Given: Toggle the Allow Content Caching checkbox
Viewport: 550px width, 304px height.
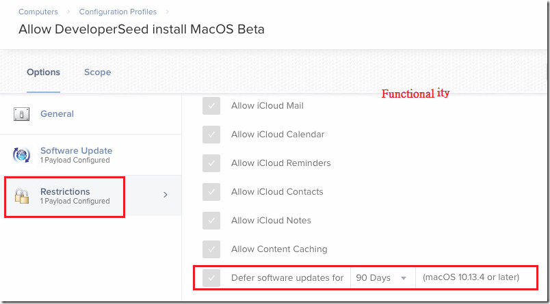Looking at the screenshot, I should pos(211,249).
